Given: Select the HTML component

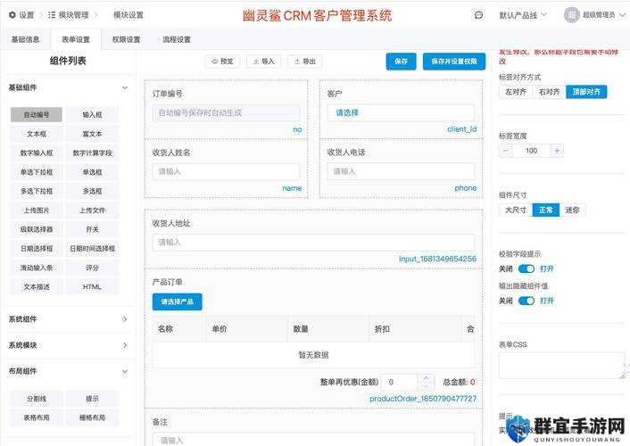Looking at the screenshot, I should tap(93, 286).
